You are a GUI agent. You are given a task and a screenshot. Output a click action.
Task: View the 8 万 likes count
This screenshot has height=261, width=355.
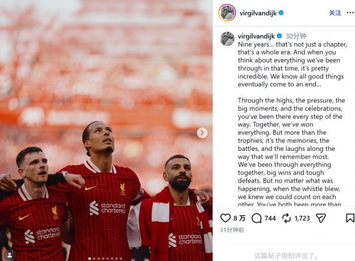coord(240,218)
